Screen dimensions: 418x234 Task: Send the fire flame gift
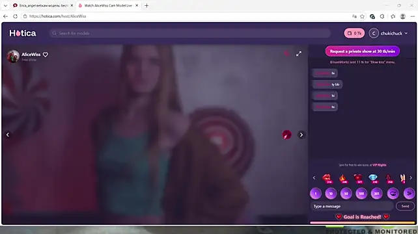(x=343, y=178)
